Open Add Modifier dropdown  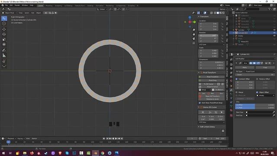255,59
